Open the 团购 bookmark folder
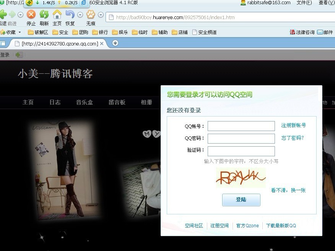335x251 pixels. 80,32
